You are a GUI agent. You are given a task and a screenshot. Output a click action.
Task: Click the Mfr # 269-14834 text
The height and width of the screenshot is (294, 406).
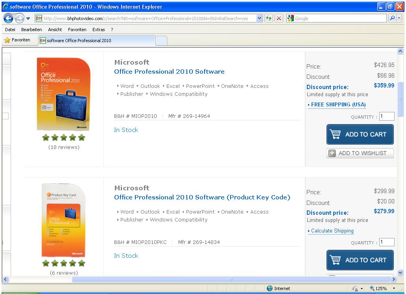[199, 242]
